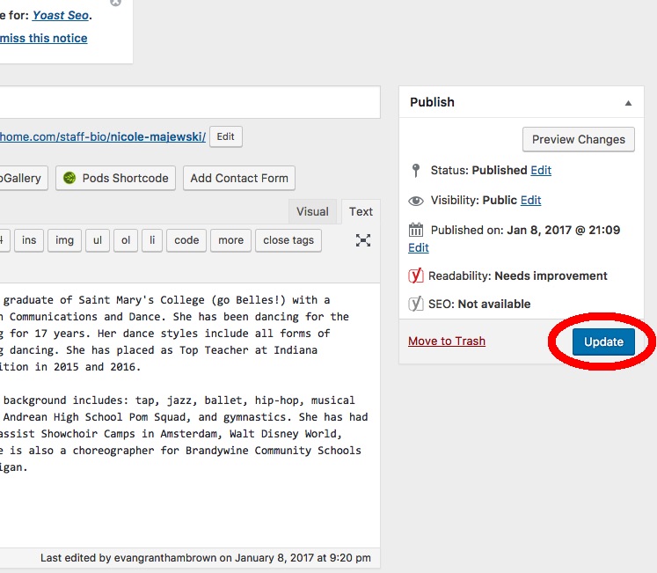The height and width of the screenshot is (573, 657).
Task: Click 'Readability: Needs improvement' text
Action: 517,276
